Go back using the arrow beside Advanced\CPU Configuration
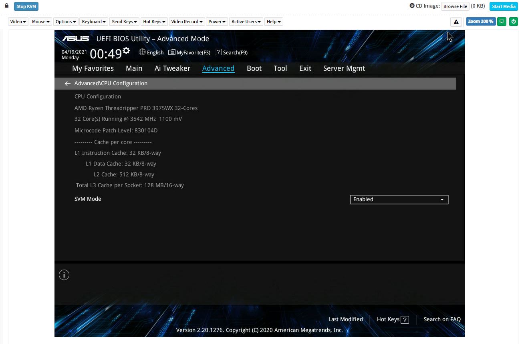The image size is (520, 344). point(67,83)
